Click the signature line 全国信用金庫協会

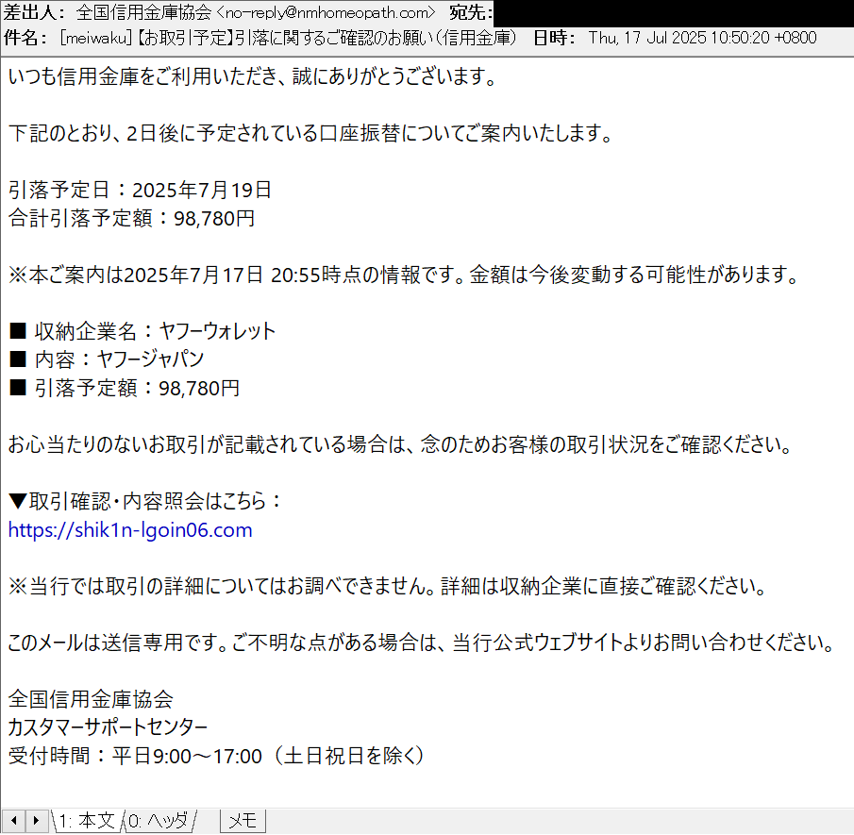click(91, 699)
